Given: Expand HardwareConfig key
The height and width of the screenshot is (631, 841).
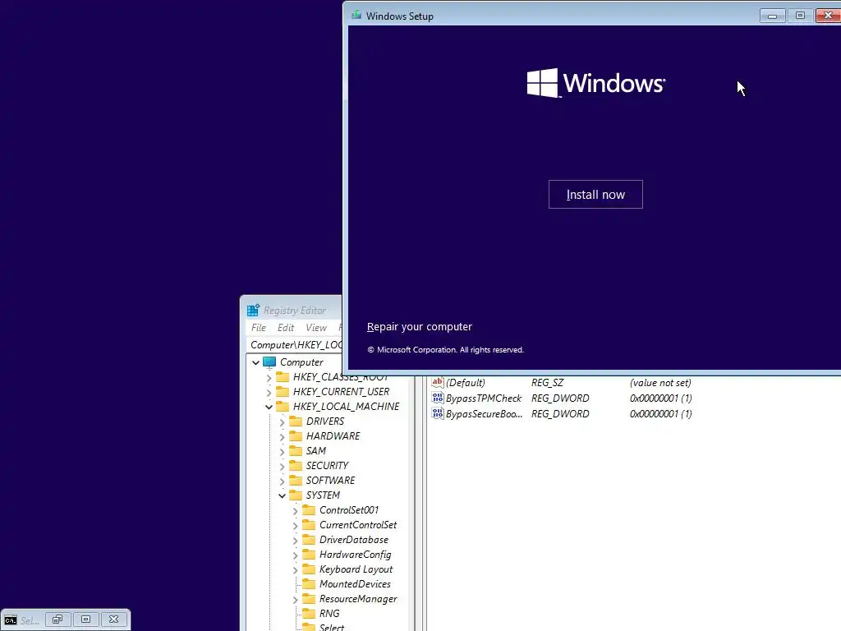Looking at the screenshot, I should [296, 555].
